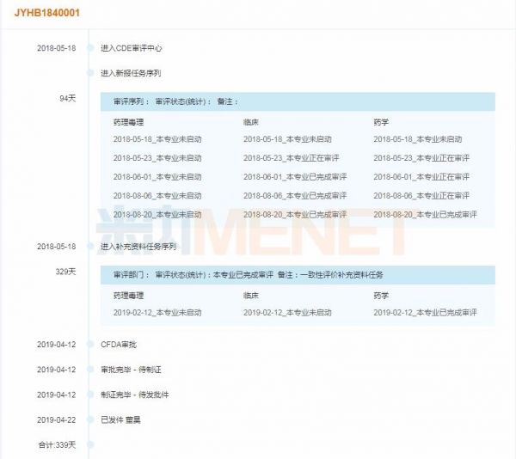Select 药学 column heading in first review table
The image size is (516, 459).
pyautogui.click(x=381, y=122)
